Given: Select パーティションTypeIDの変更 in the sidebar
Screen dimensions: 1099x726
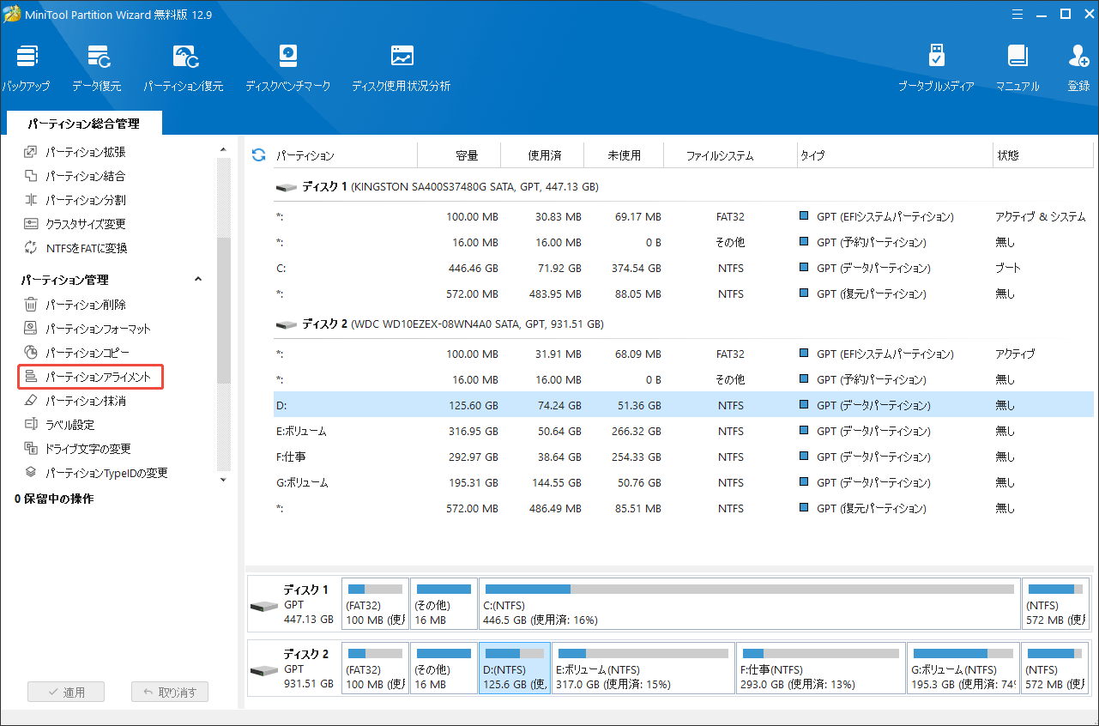Looking at the screenshot, I should click(x=96, y=473).
